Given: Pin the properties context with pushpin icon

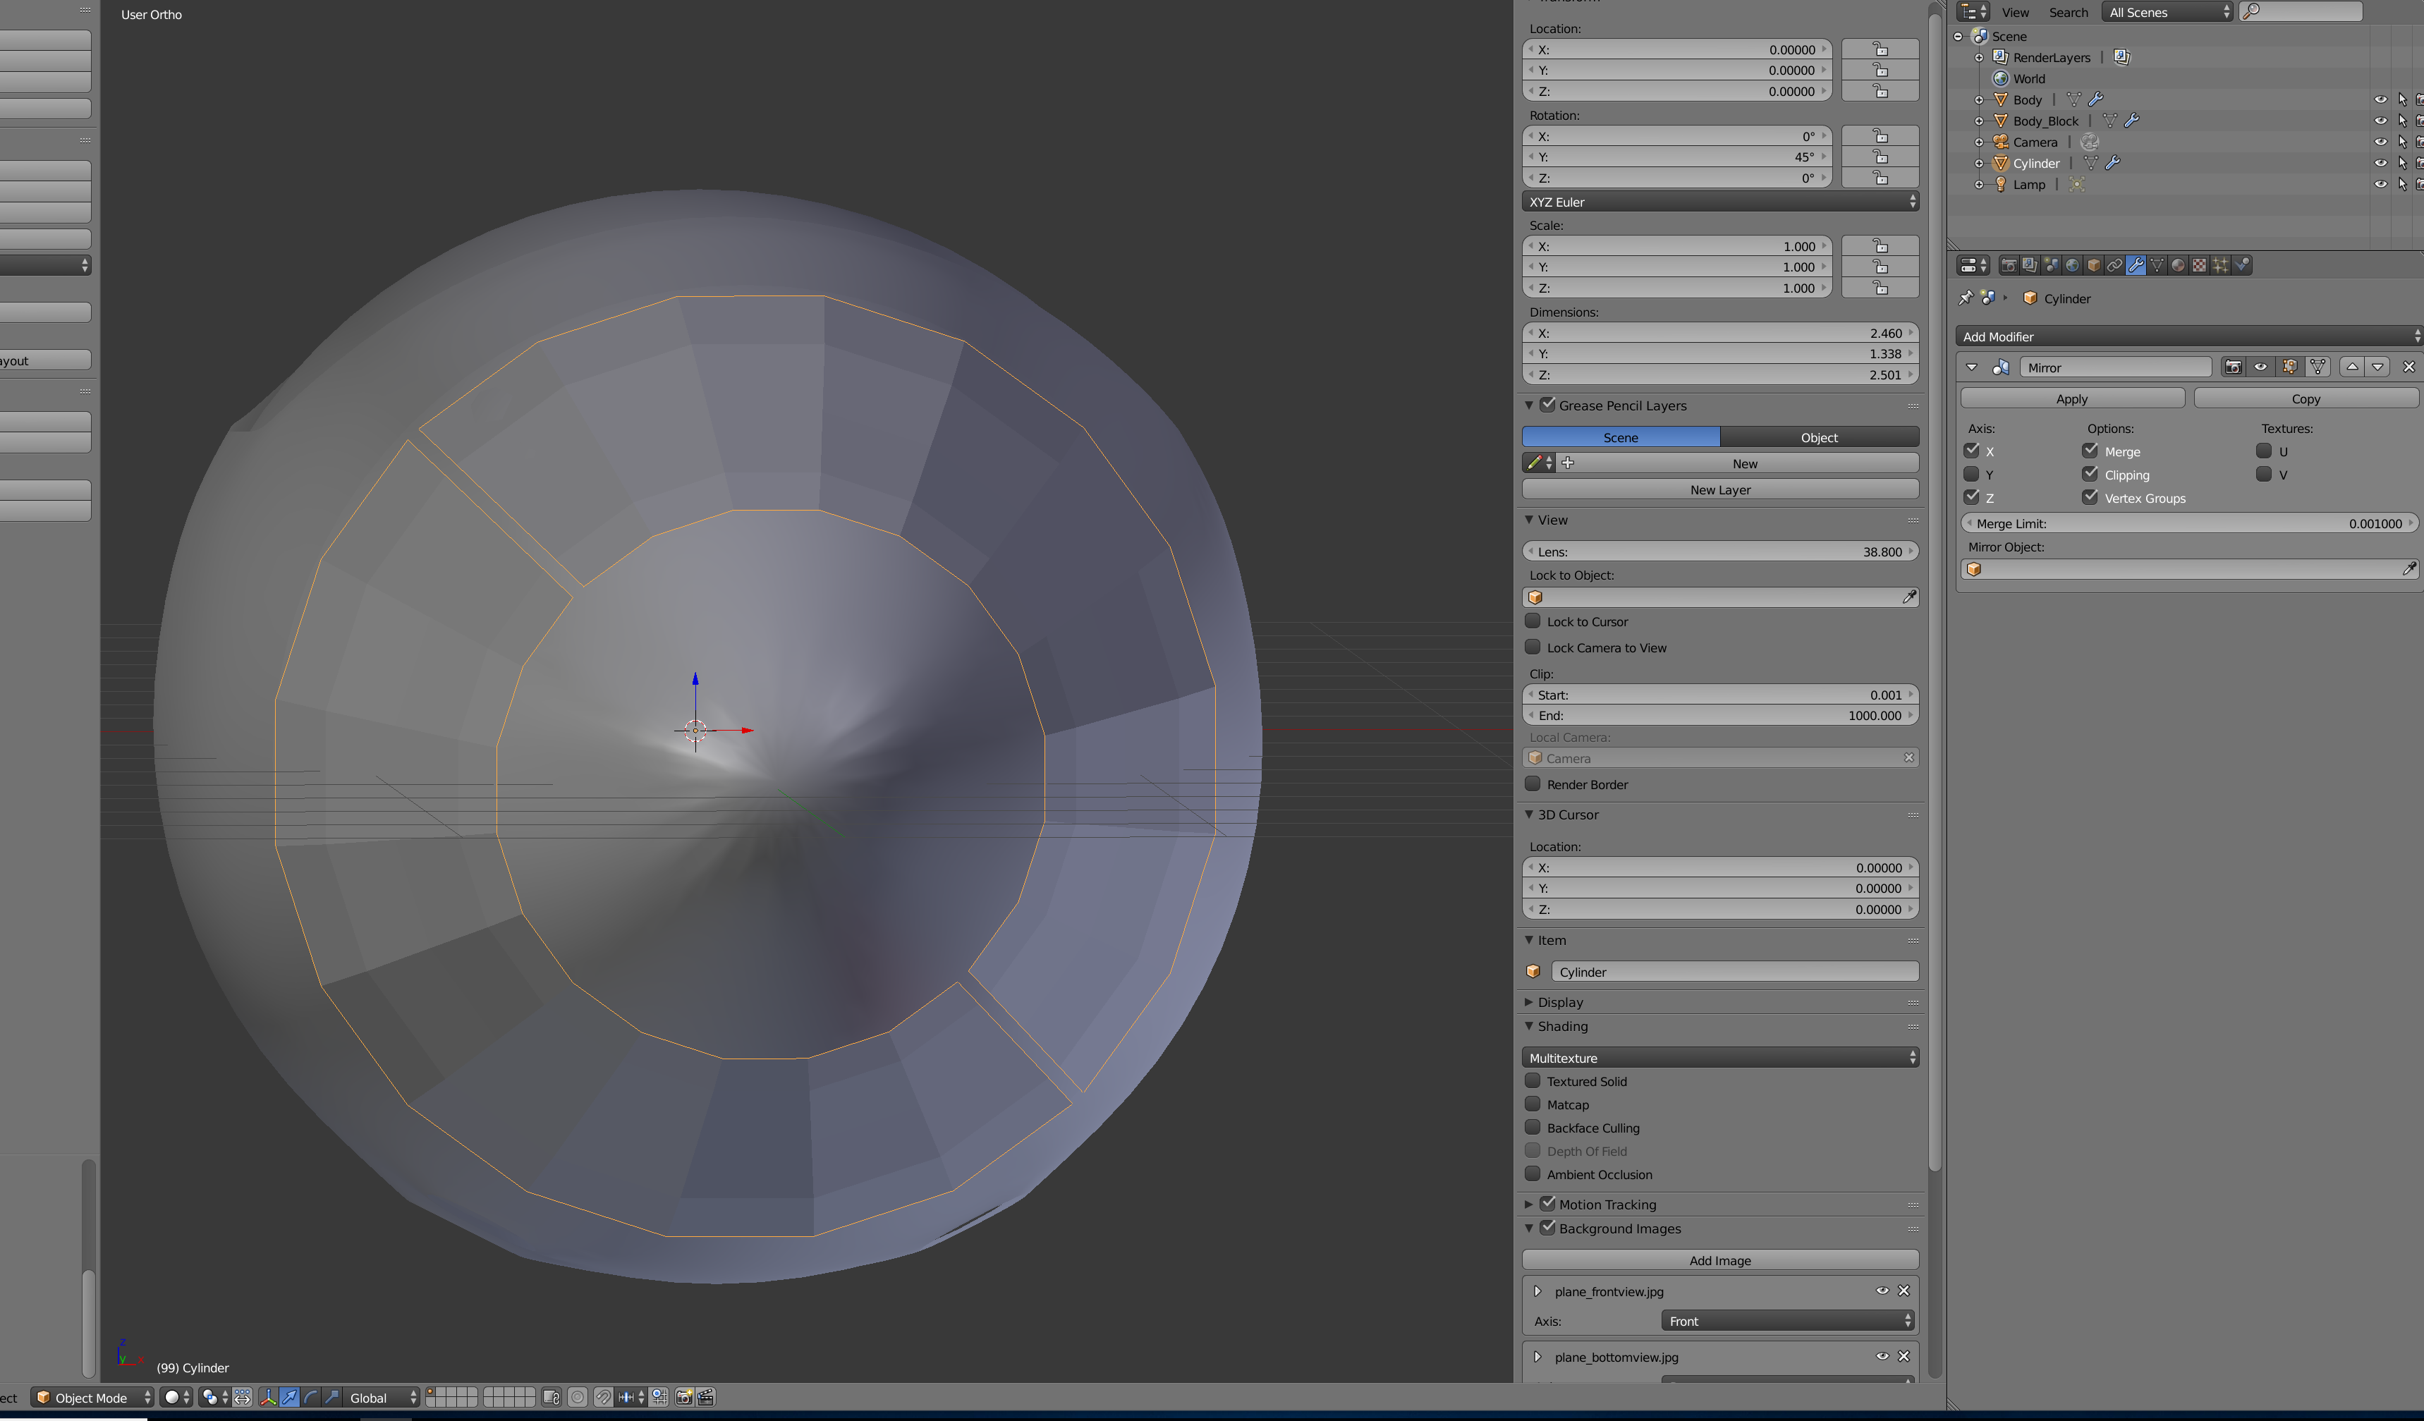Looking at the screenshot, I should [1966, 299].
